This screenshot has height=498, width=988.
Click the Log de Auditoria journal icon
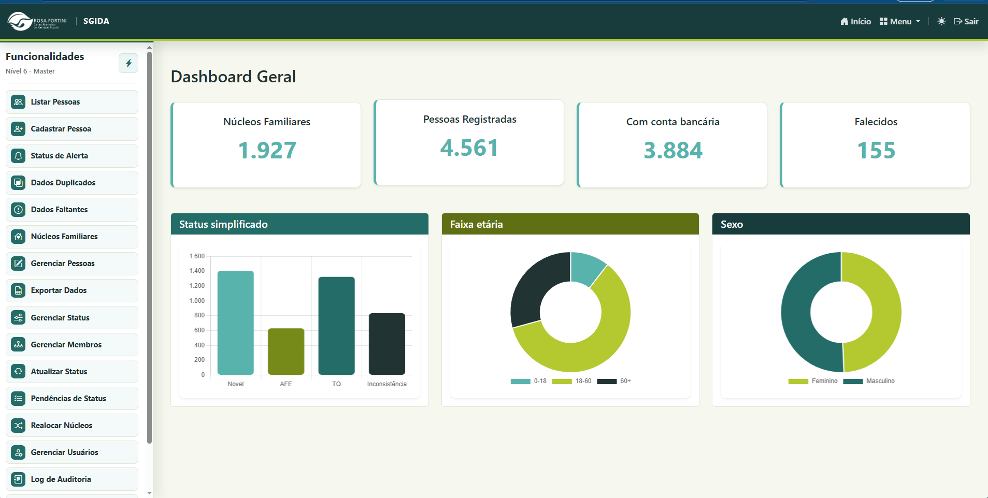(x=19, y=479)
